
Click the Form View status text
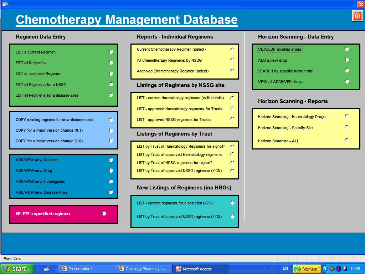[x=12, y=259]
